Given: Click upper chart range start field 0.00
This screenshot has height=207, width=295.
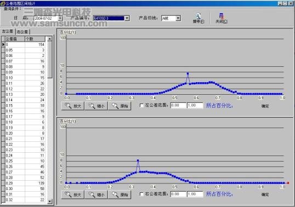Looking at the screenshot, I should coord(178,105).
